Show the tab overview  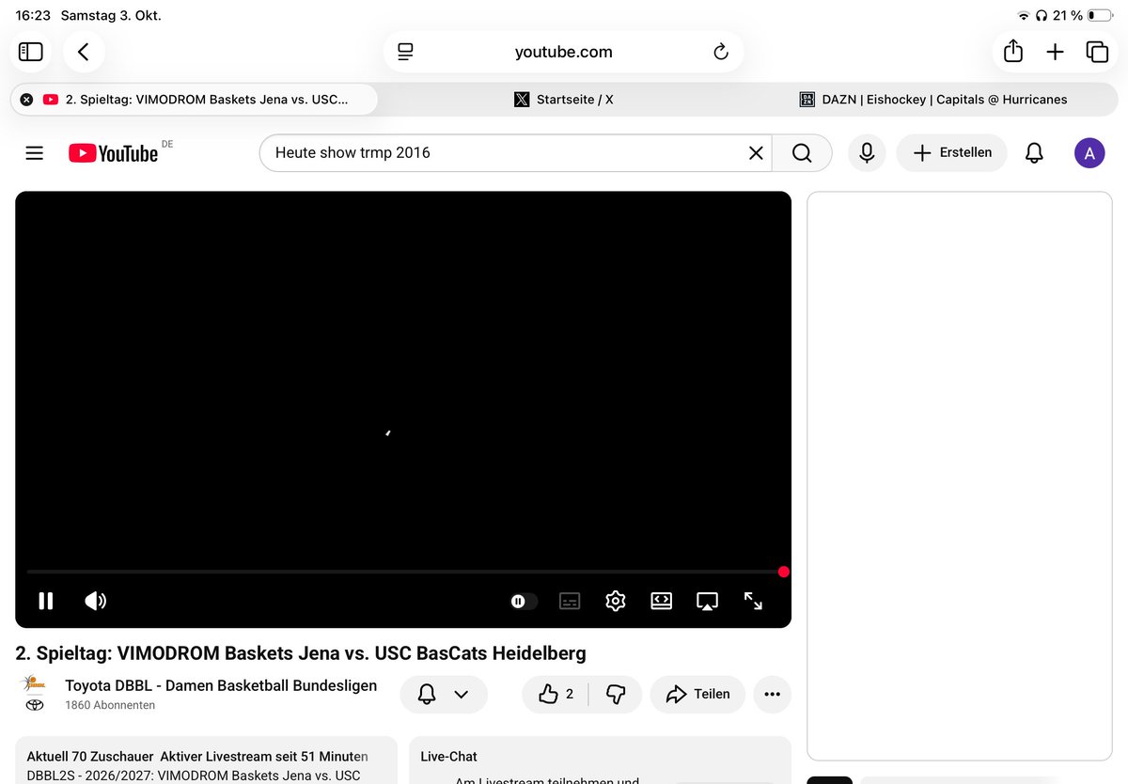[x=1096, y=52]
